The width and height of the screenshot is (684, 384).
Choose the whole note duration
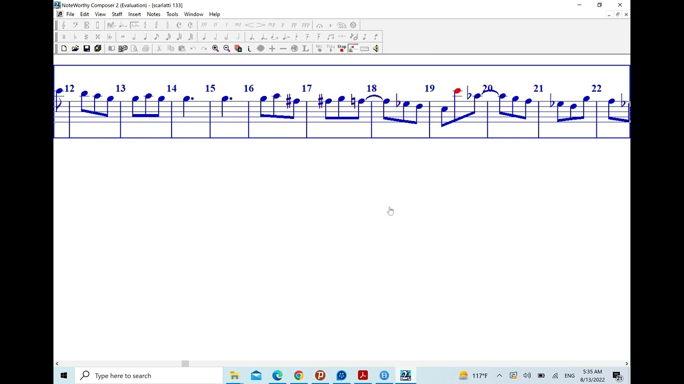point(123,37)
